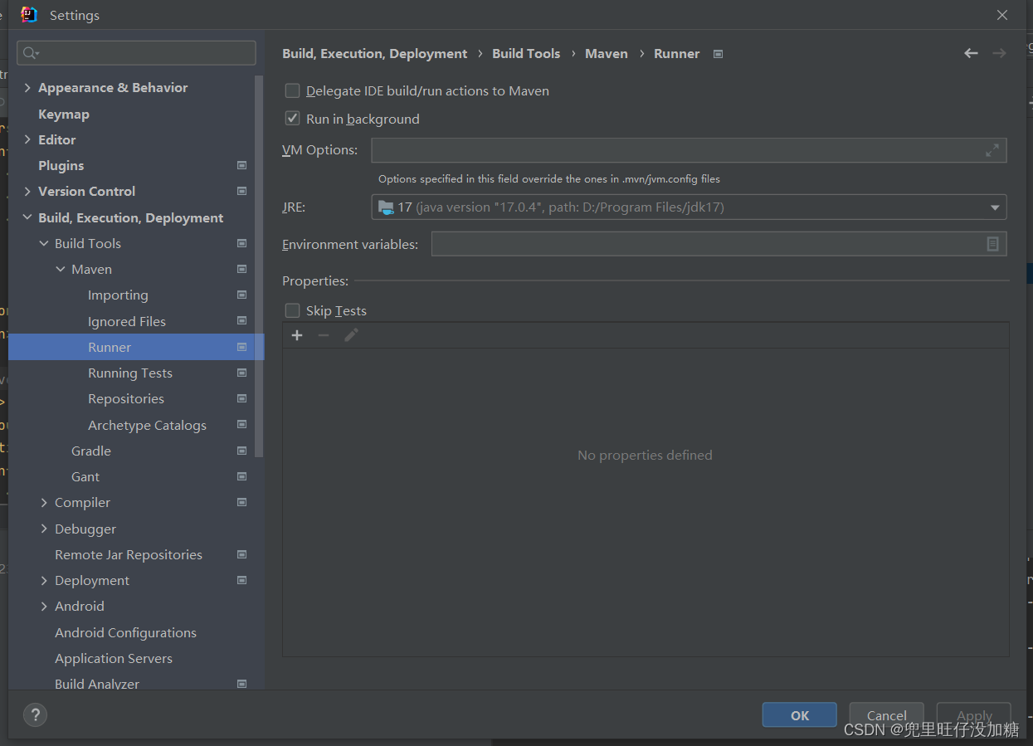Select Archetype Catalogs settings
The image size is (1033, 746).
(x=147, y=425)
